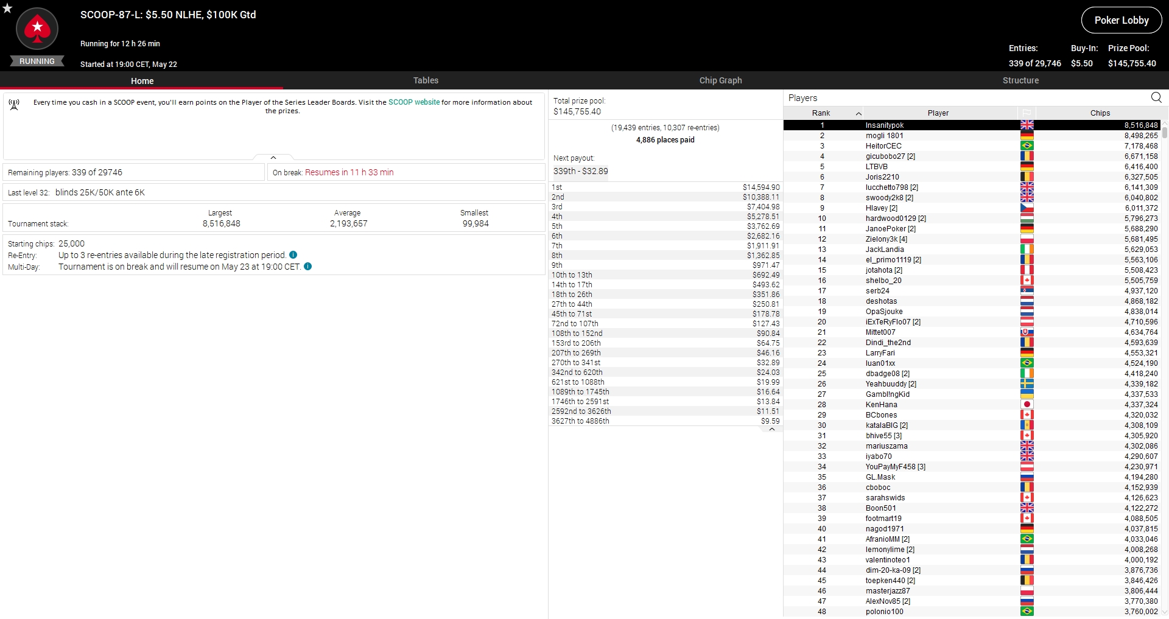This screenshot has height=619, width=1169.
Task: Click the Canada flag for shelbo_20
Action: (1027, 281)
